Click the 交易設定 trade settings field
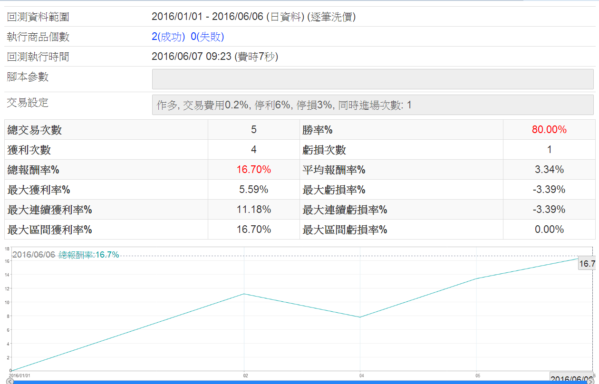The image size is (599, 384). point(372,105)
